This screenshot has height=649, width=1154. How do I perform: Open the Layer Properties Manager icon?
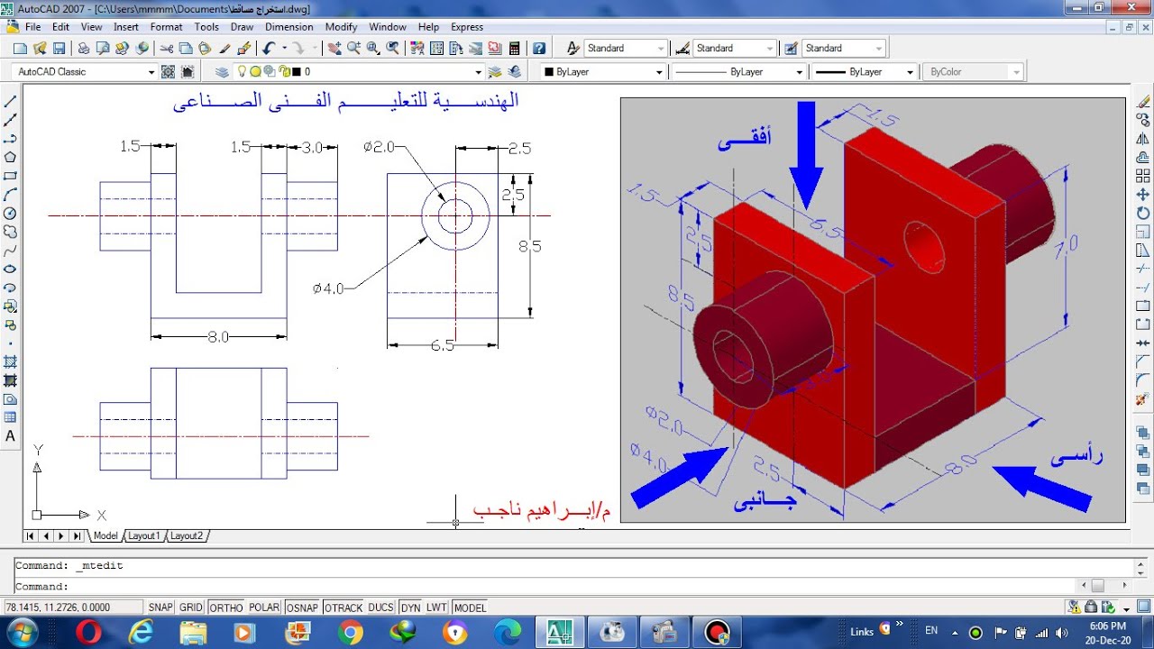222,71
